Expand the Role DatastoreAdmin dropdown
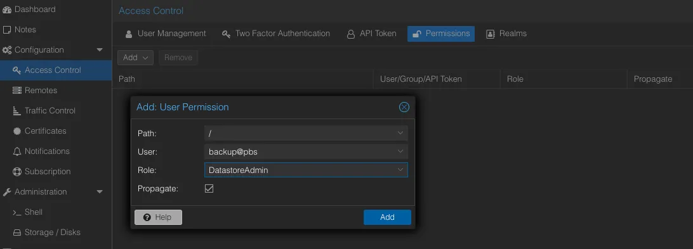 (400, 170)
